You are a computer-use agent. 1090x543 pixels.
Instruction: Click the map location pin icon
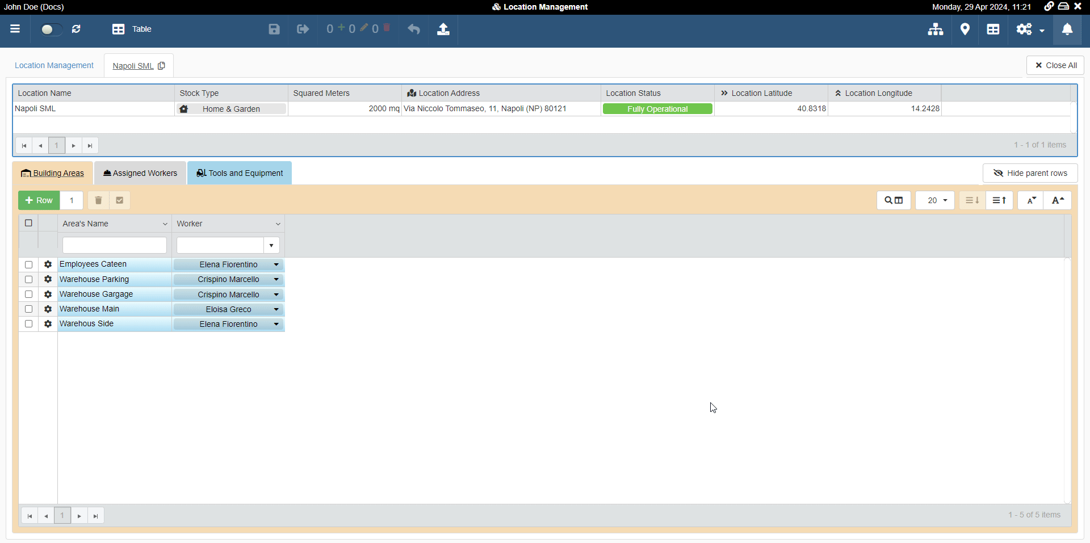[965, 29]
